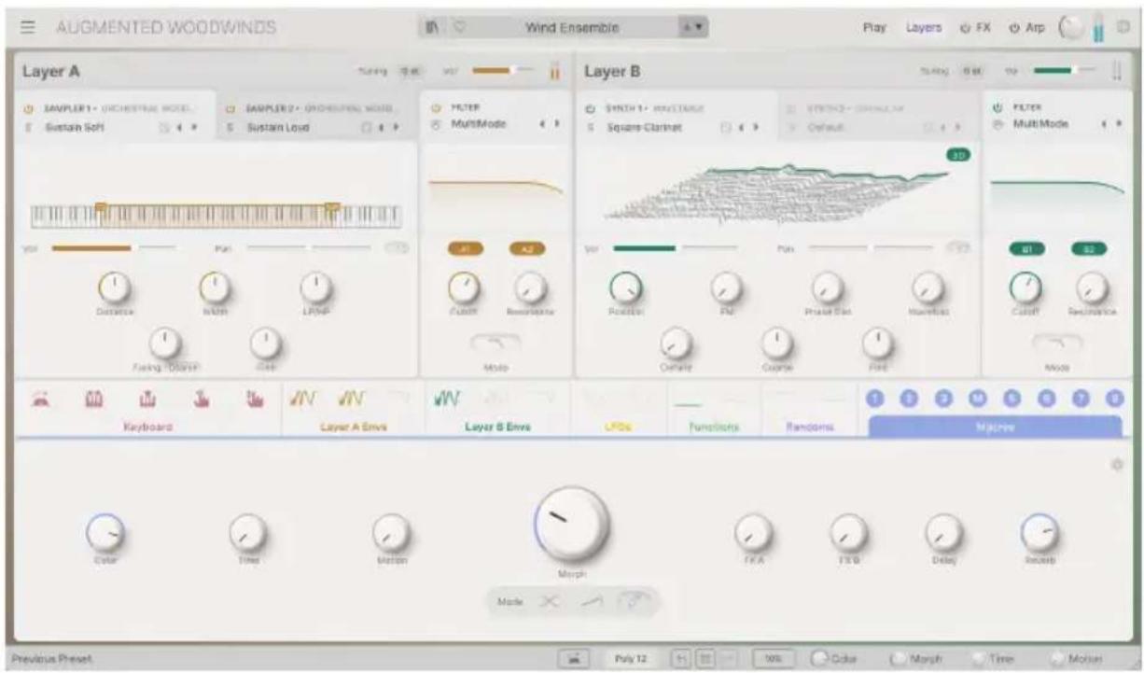Choose the third Morph mode icon
1144x673 pixels.
tap(635, 602)
